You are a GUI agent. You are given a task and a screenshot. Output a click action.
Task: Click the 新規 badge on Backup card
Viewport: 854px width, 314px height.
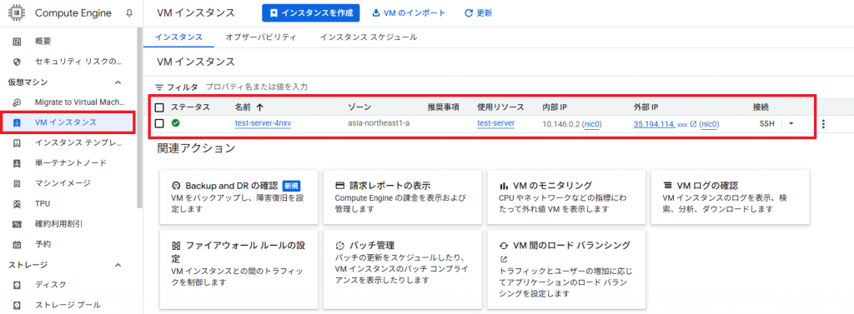click(x=291, y=185)
